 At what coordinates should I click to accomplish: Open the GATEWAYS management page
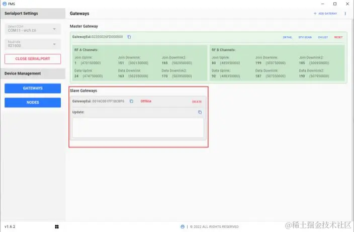(33, 89)
